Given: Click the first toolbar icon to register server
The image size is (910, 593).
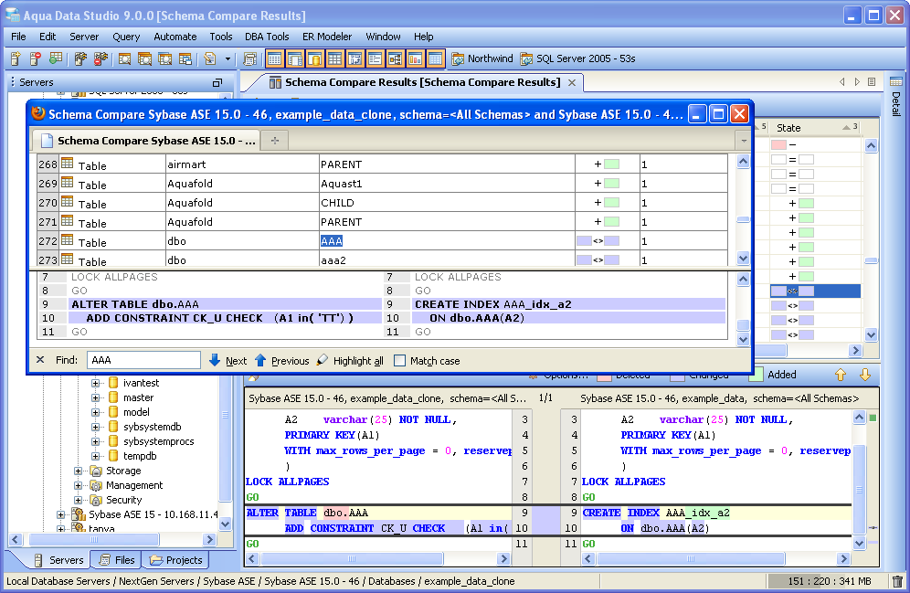Looking at the screenshot, I should click(16, 58).
